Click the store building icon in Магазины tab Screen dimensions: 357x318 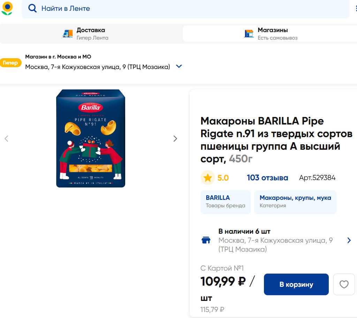(x=249, y=33)
